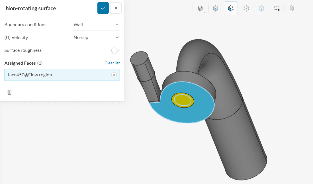The height and width of the screenshot is (184, 313).
Task: Switch to volume selection mode
Action: point(216,9)
